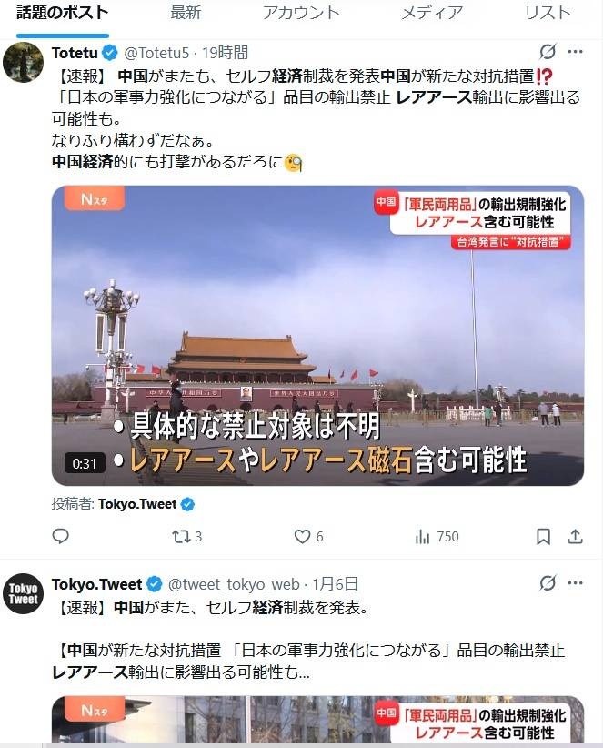Open @Totetu5 handle link
Screen dimensions: 603x748
pos(156,53)
